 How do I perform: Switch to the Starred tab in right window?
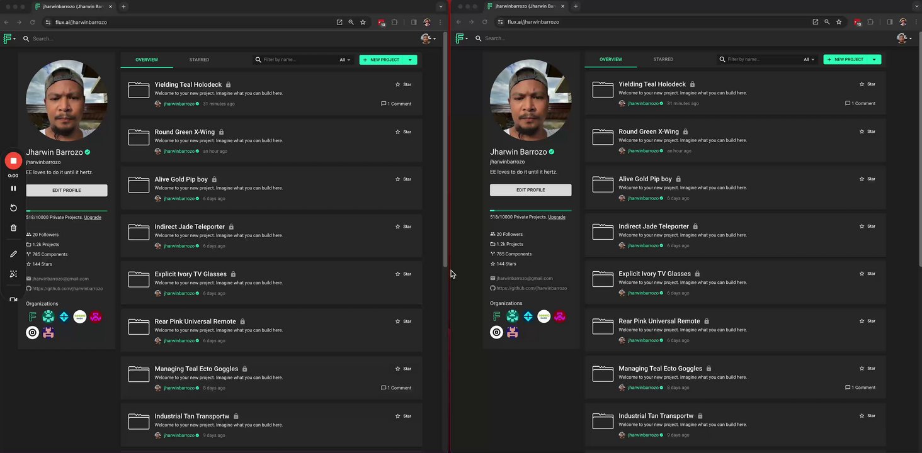click(x=663, y=59)
